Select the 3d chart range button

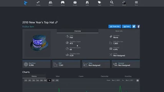[30, 80]
